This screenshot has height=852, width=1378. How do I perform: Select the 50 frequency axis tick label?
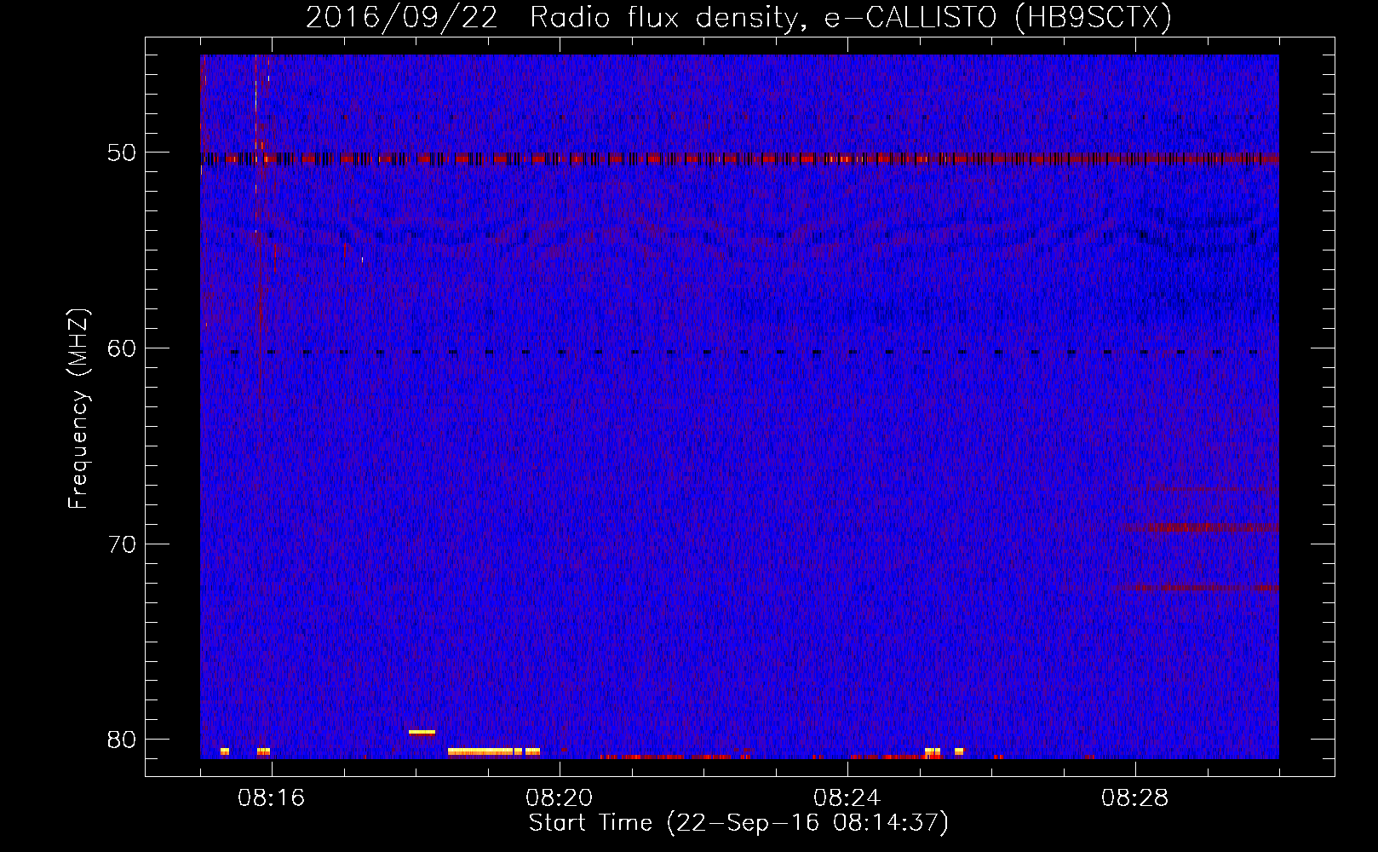tap(122, 153)
